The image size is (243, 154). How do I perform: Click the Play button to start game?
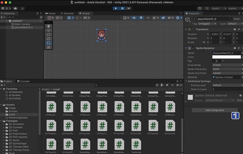(x=116, y=8)
